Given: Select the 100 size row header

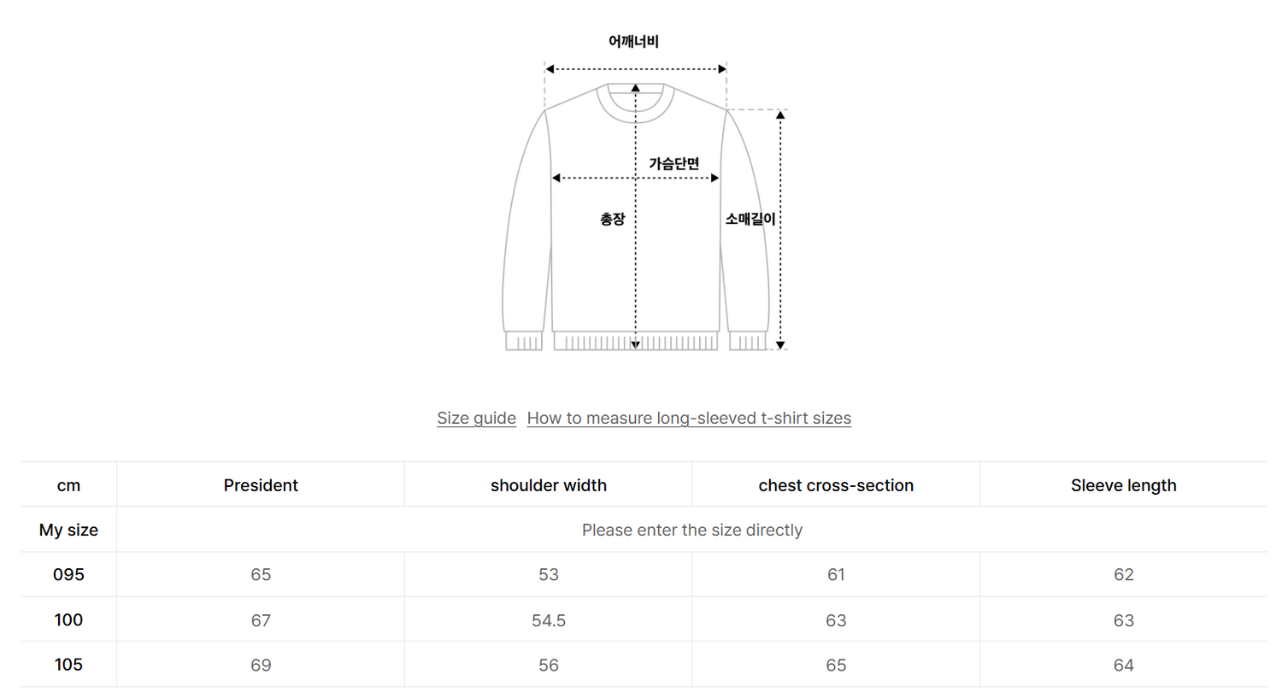Looking at the screenshot, I should click(68, 620).
